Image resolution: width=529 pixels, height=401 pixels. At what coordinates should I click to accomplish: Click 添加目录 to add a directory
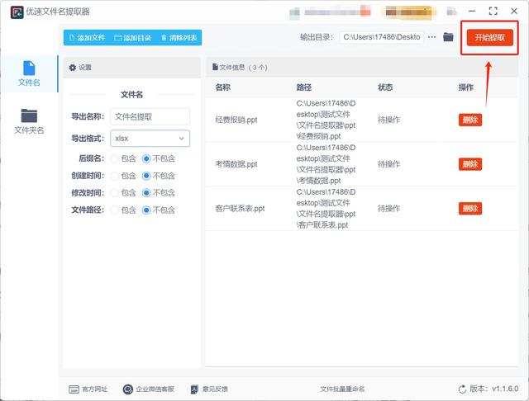132,38
